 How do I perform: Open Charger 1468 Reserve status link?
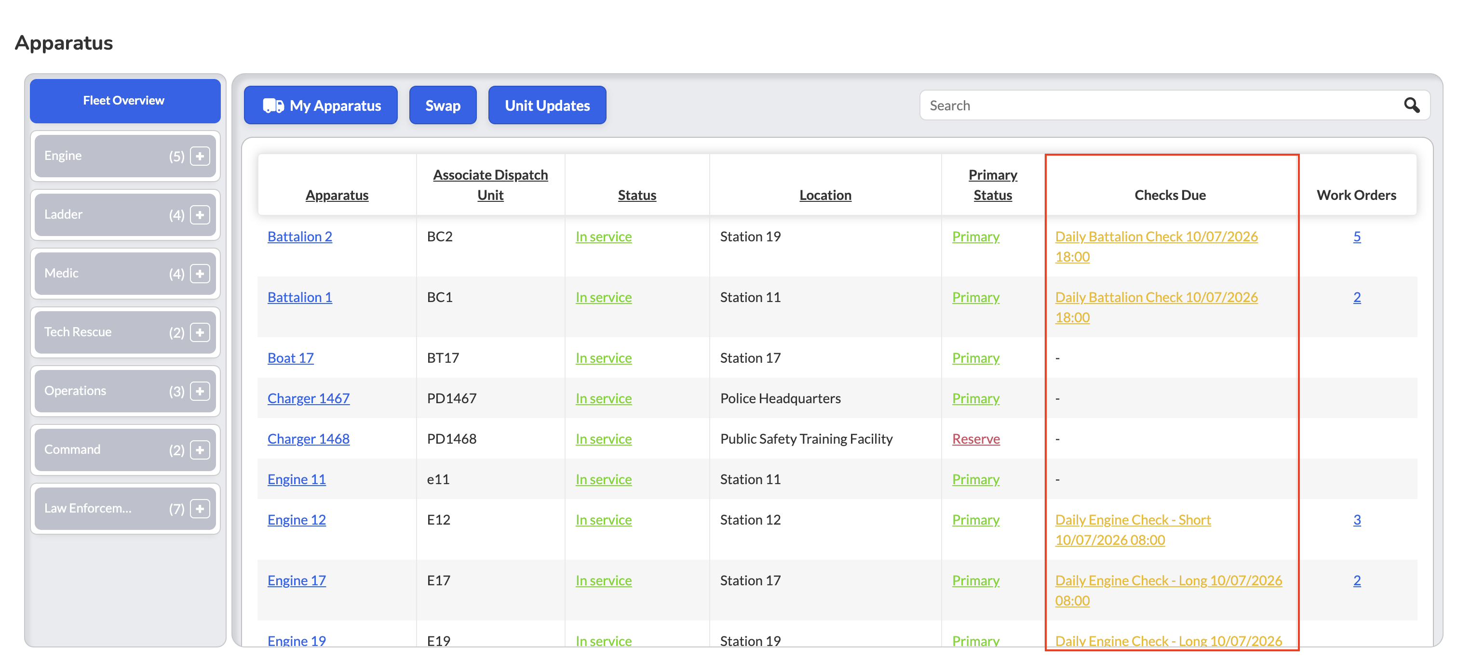point(976,439)
